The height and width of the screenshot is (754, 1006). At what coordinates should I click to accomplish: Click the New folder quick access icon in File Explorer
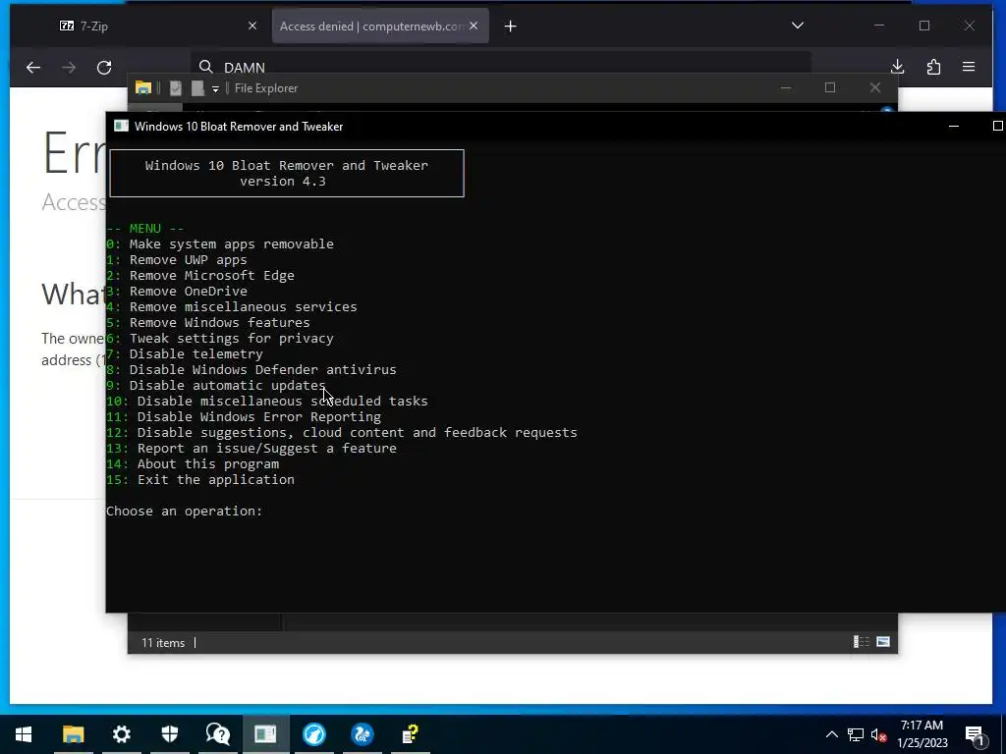[x=197, y=87]
